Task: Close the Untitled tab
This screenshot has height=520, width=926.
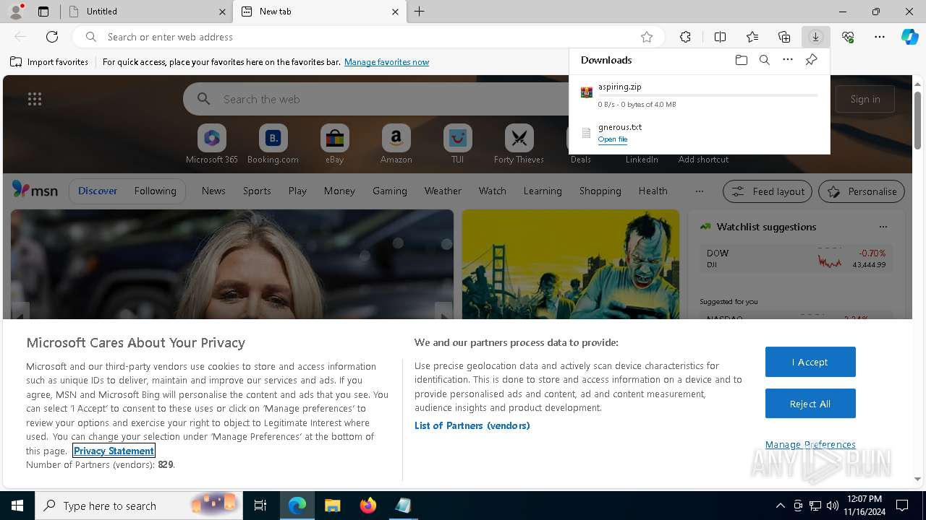Action: click(222, 12)
